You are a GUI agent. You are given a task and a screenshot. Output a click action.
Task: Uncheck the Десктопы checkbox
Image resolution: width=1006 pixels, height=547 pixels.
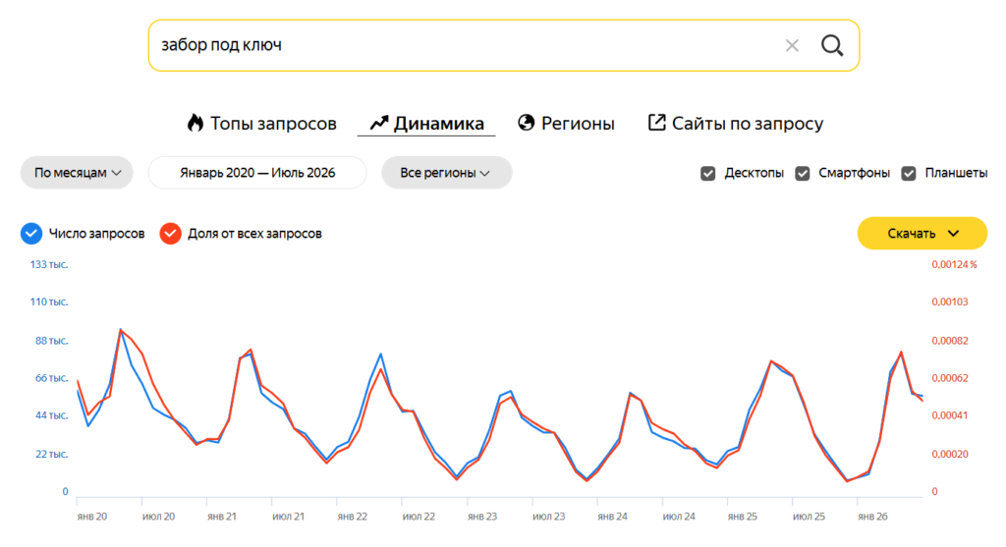point(707,173)
